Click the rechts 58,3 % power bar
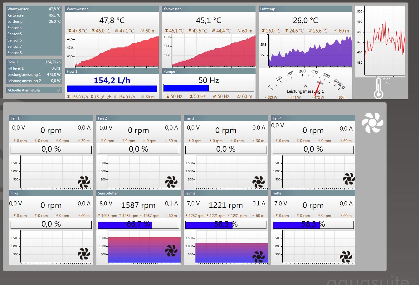Screen dimensions: 419x285 pos(226,224)
